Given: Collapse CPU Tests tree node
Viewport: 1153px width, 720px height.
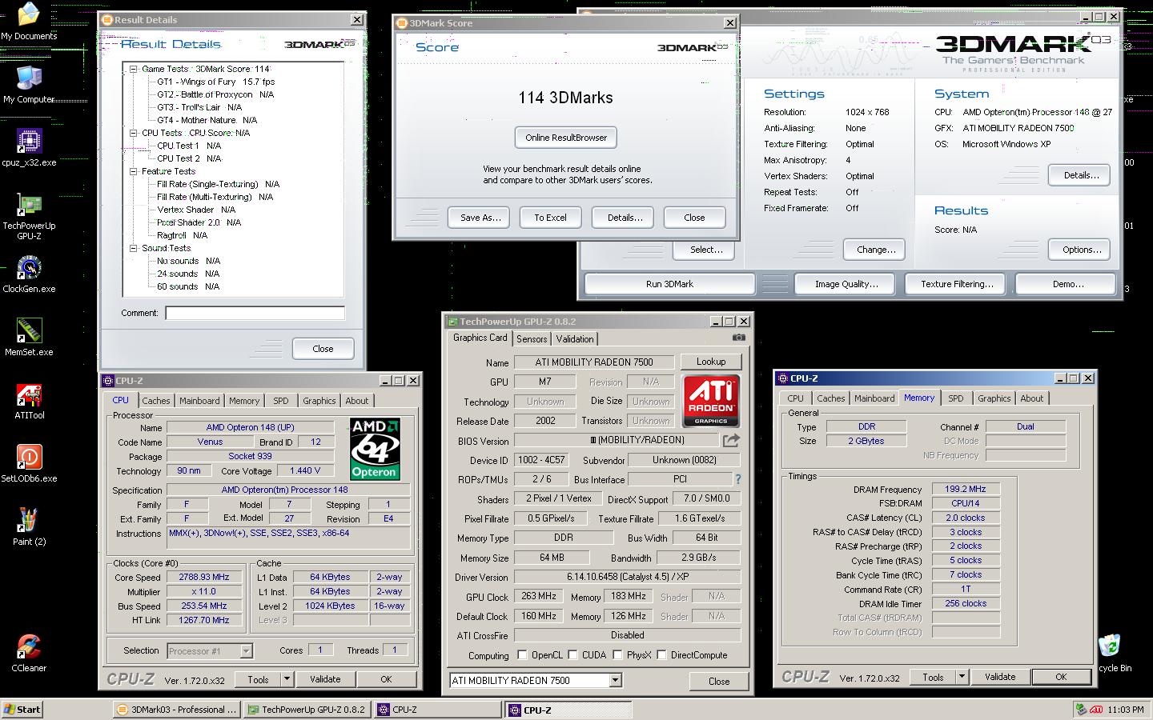Looking at the screenshot, I should (x=134, y=133).
